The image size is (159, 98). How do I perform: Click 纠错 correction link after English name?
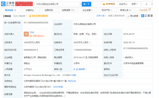73,75
